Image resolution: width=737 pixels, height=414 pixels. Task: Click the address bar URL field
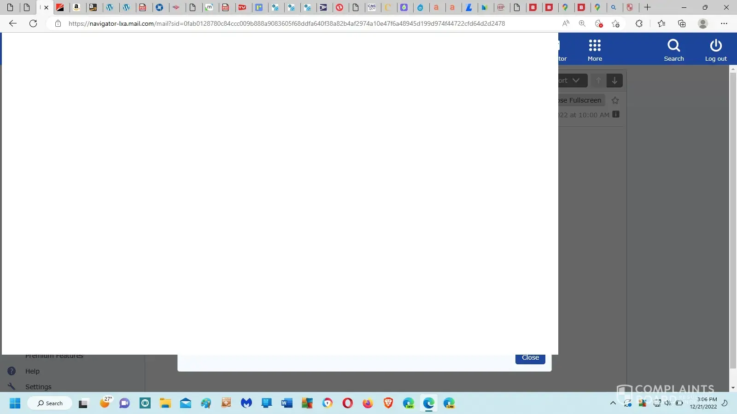286,23
